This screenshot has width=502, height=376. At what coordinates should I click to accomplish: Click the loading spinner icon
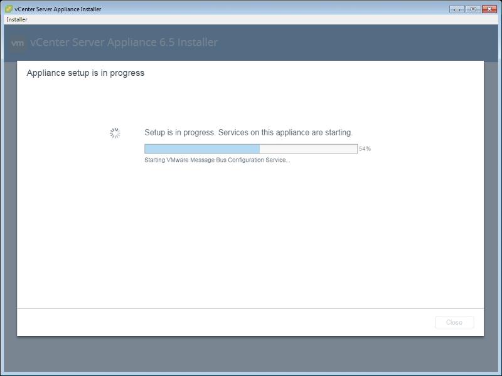coord(115,133)
